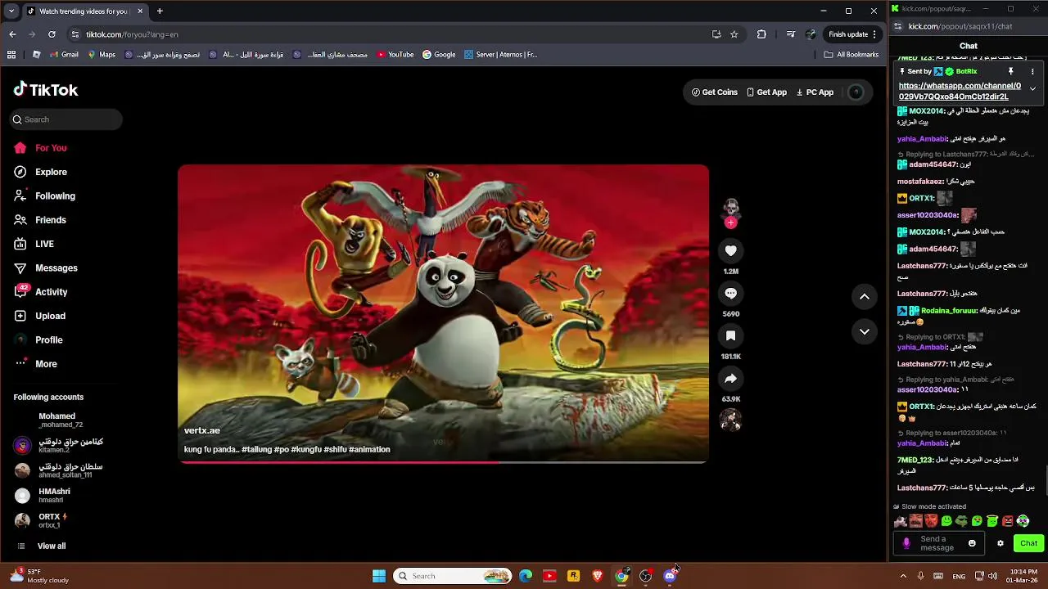Open All Bookmarks folder
This screenshot has width=1048, height=589.
coord(851,55)
